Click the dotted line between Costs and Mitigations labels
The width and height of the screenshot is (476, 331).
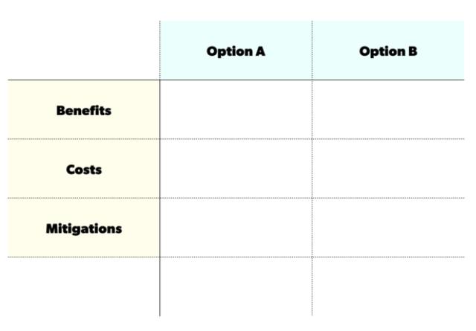(x=84, y=198)
